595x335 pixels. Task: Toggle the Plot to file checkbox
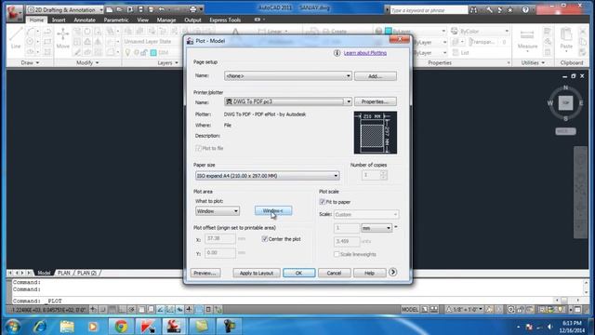tap(198, 148)
